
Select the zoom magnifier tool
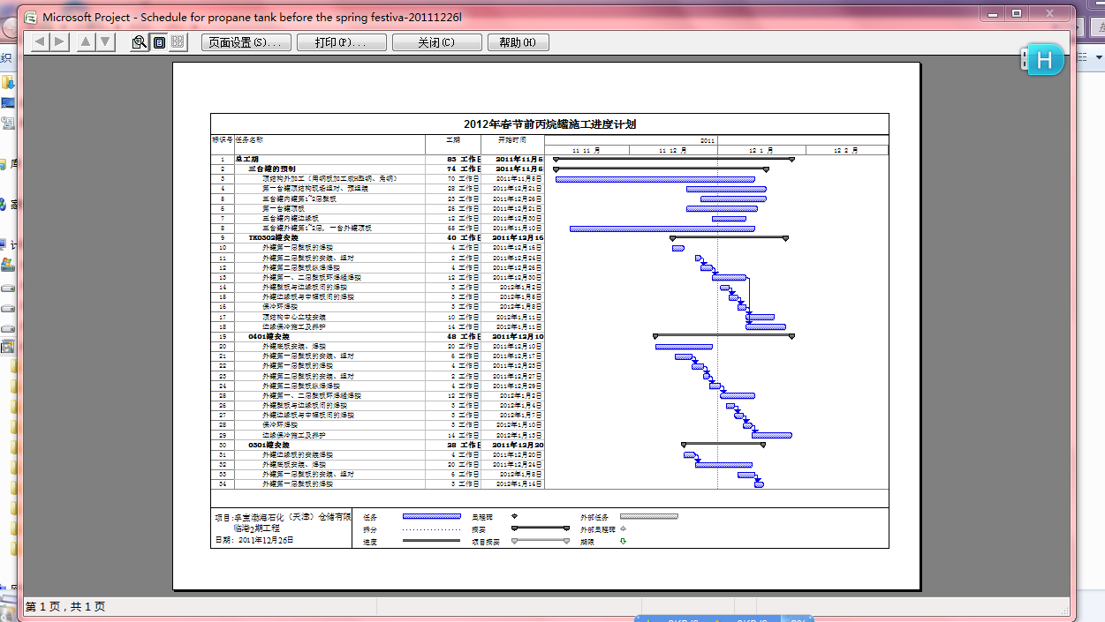click(x=139, y=41)
